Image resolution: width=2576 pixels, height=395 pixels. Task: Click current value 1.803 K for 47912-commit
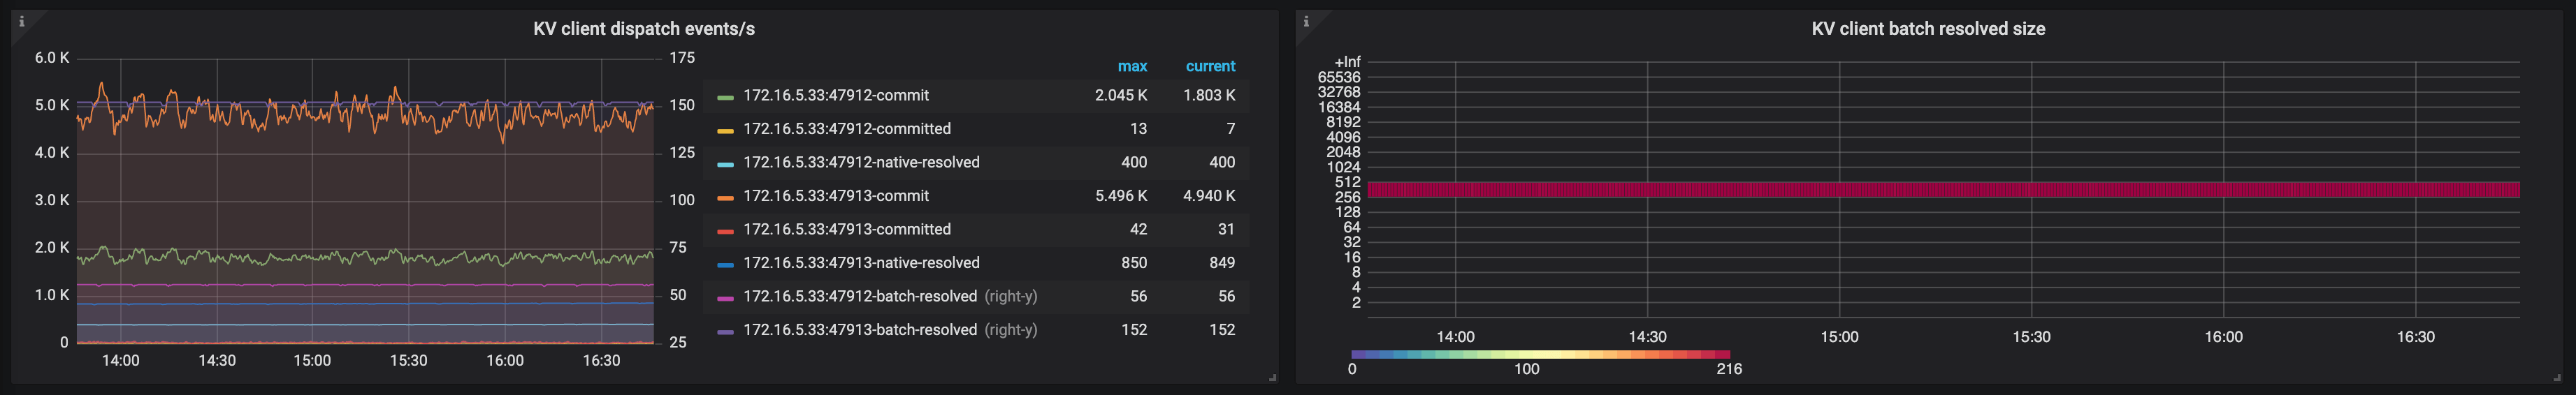pos(1209,96)
